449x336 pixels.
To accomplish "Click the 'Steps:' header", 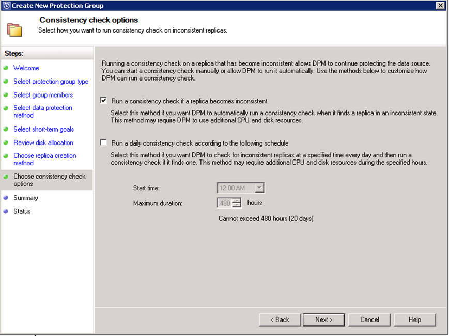I will (x=14, y=54).
